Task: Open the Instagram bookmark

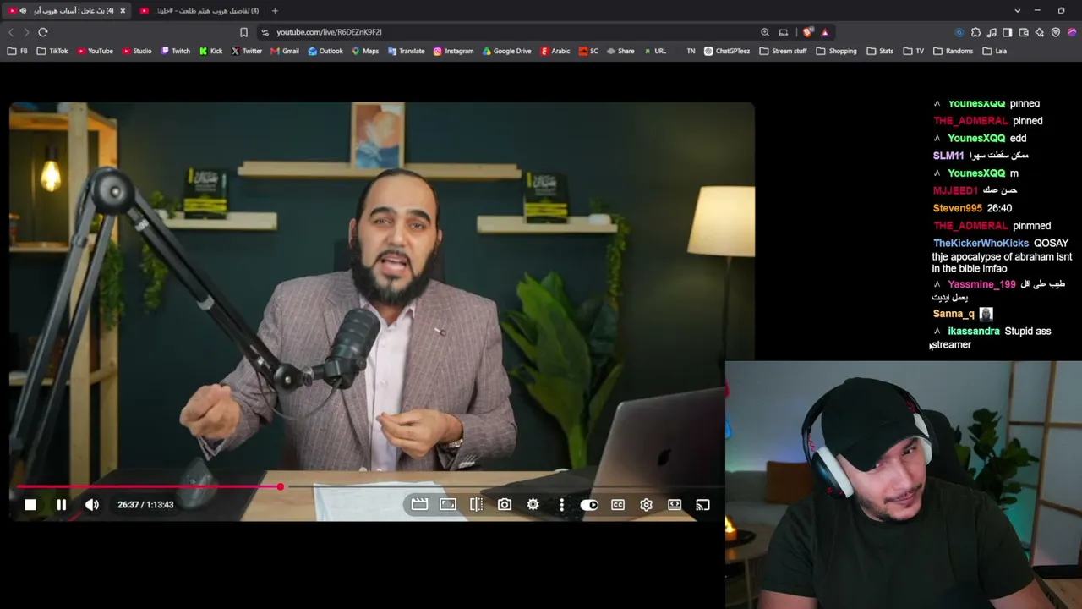Action: [x=453, y=51]
